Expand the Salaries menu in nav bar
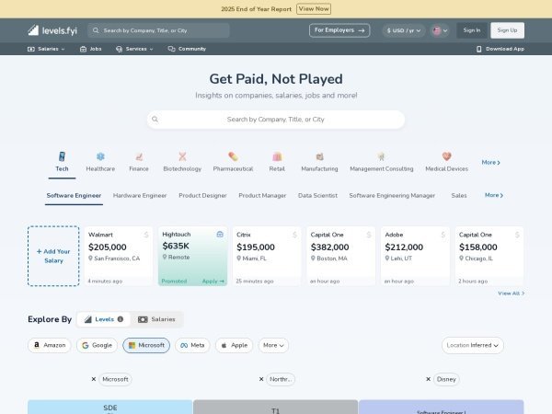 [x=46, y=49]
